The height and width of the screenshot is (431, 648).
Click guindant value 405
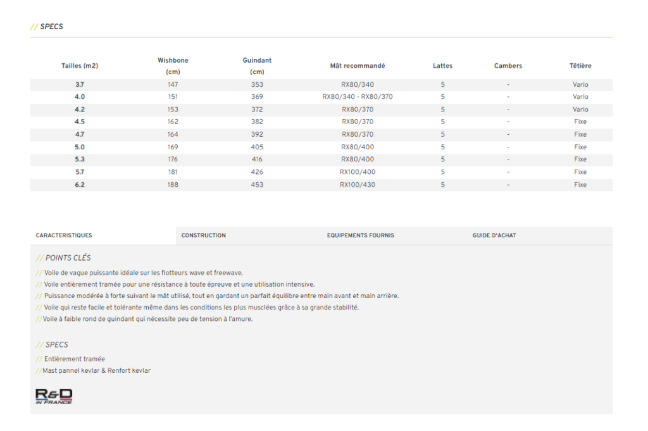click(x=257, y=147)
